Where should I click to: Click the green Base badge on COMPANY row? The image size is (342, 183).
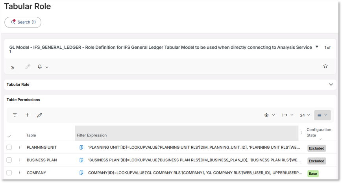pyautogui.click(x=313, y=174)
